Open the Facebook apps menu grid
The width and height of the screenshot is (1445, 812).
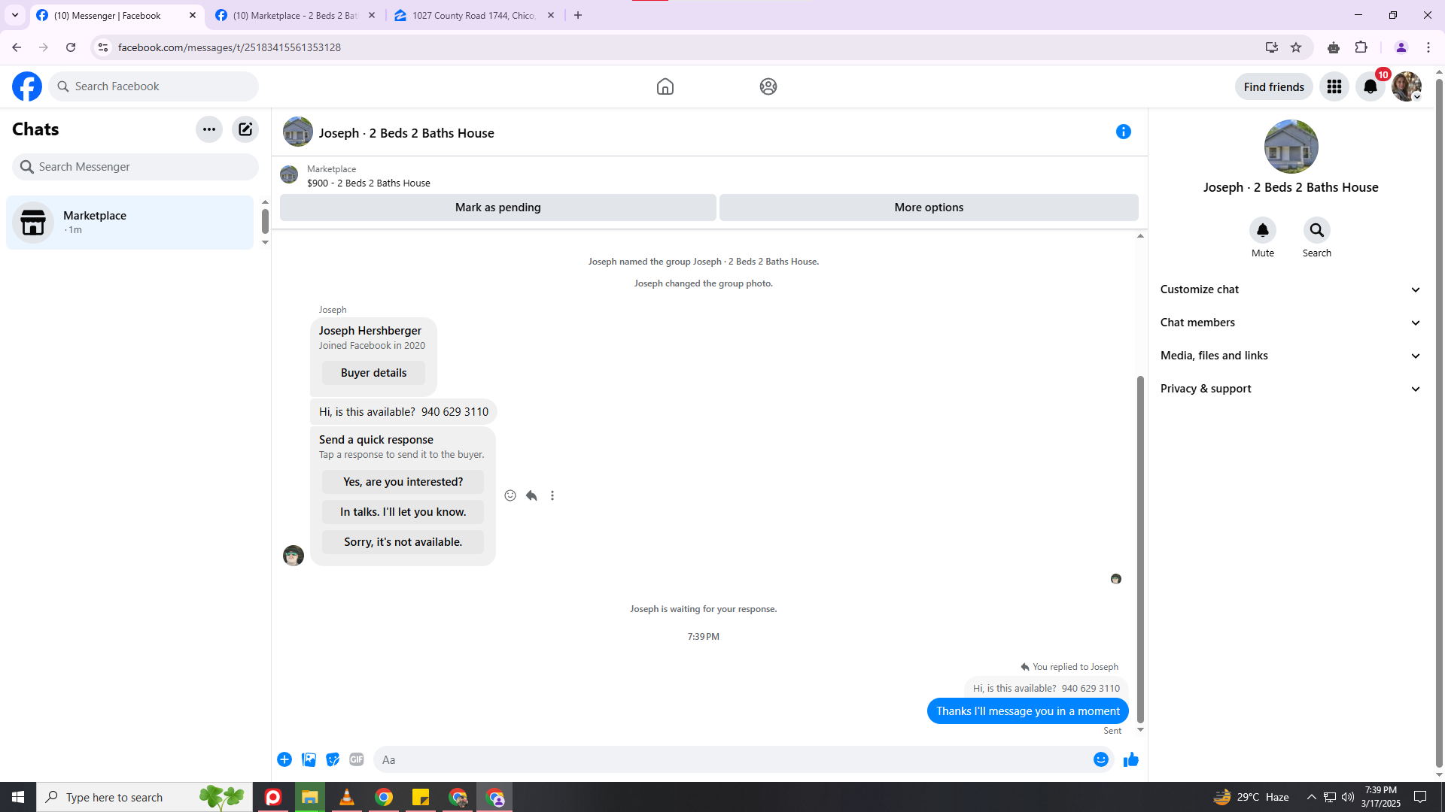pyautogui.click(x=1334, y=86)
